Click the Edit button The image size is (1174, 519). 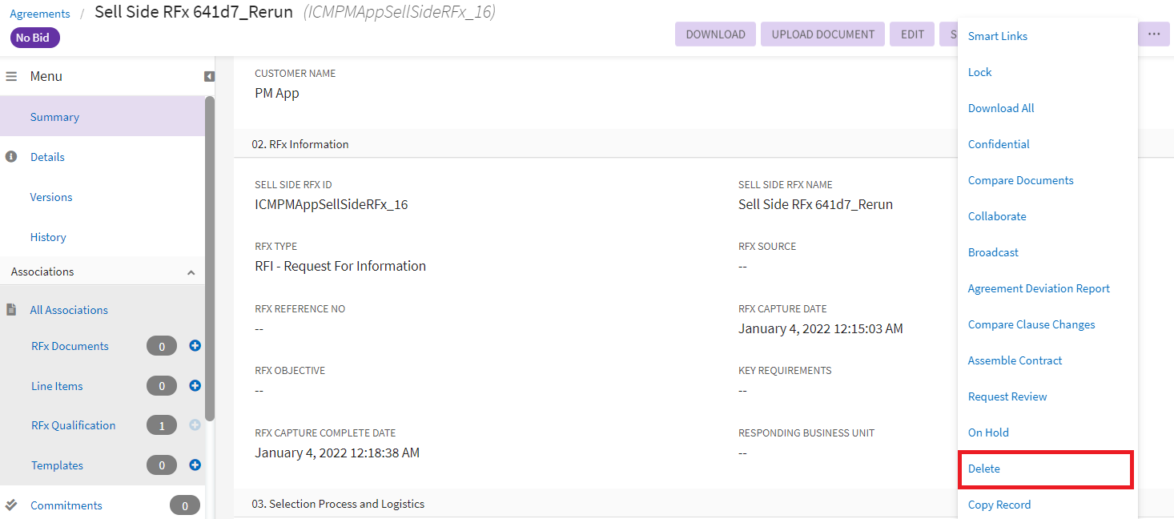coord(912,34)
